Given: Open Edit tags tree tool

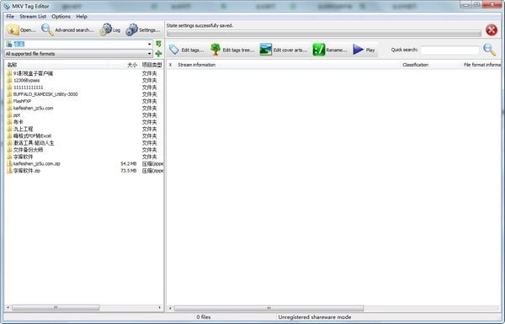Looking at the screenshot, I should tap(215, 50).
